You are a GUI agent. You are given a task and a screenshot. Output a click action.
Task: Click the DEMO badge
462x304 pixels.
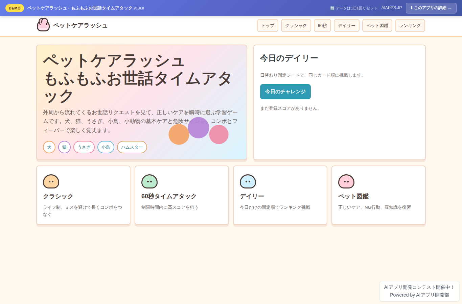[x=15, y=8]
